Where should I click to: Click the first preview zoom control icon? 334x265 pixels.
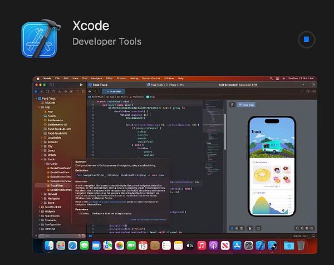point(298,228)
